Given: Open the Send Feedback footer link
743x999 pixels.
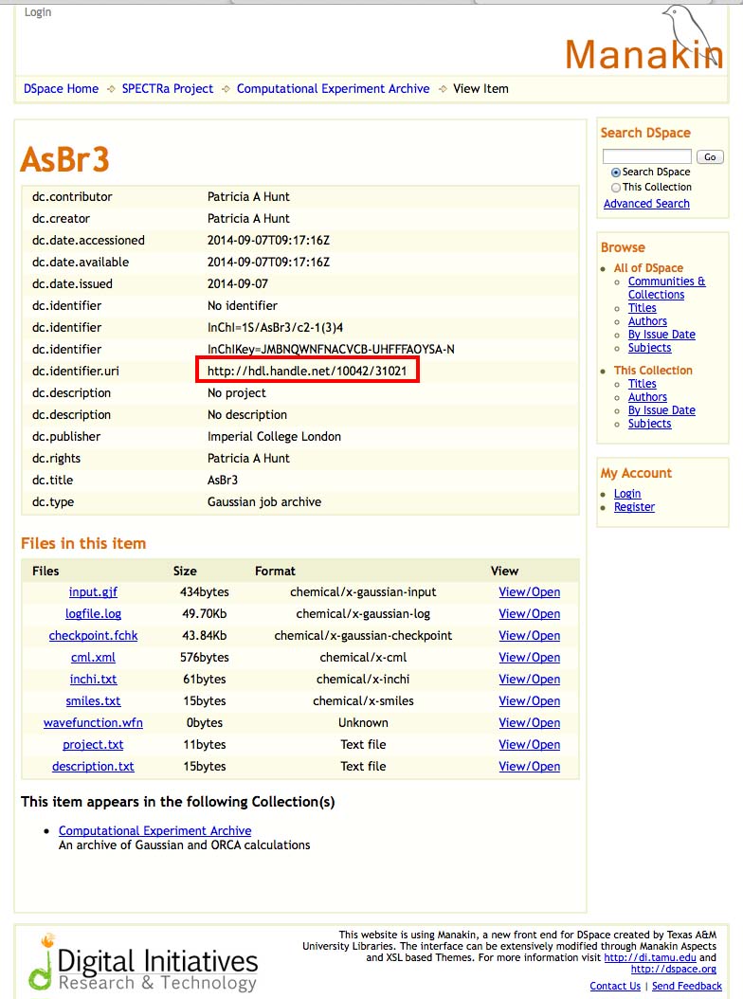Looking at the screenshot, I should [x=686, y=987].
